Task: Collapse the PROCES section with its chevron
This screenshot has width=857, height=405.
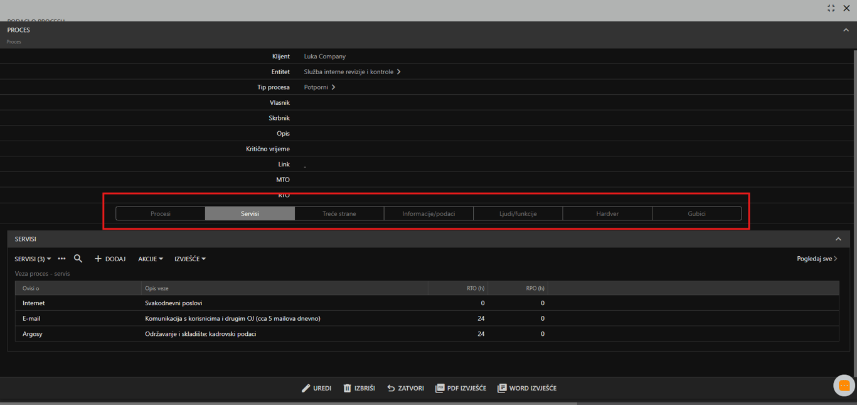Action: [x=846, y=30]
